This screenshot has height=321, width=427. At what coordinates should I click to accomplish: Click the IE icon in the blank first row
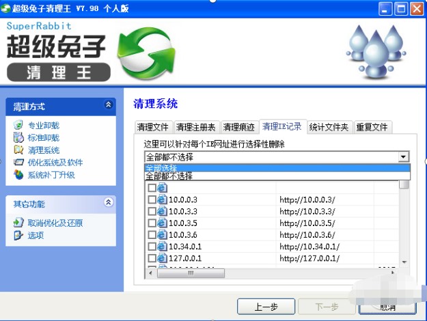pyautogui.click(x=162, y=188)
